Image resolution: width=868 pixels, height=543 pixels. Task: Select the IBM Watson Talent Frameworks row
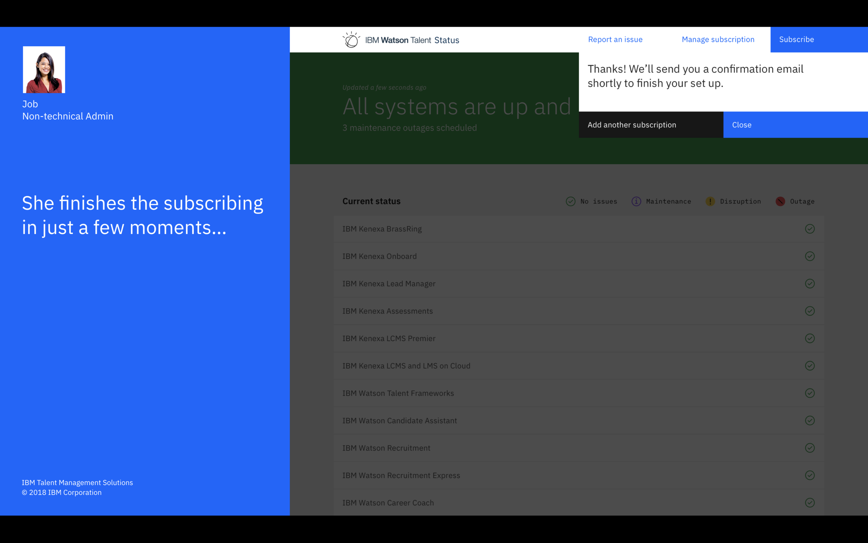pyautogui.click(x=578, y=393)
